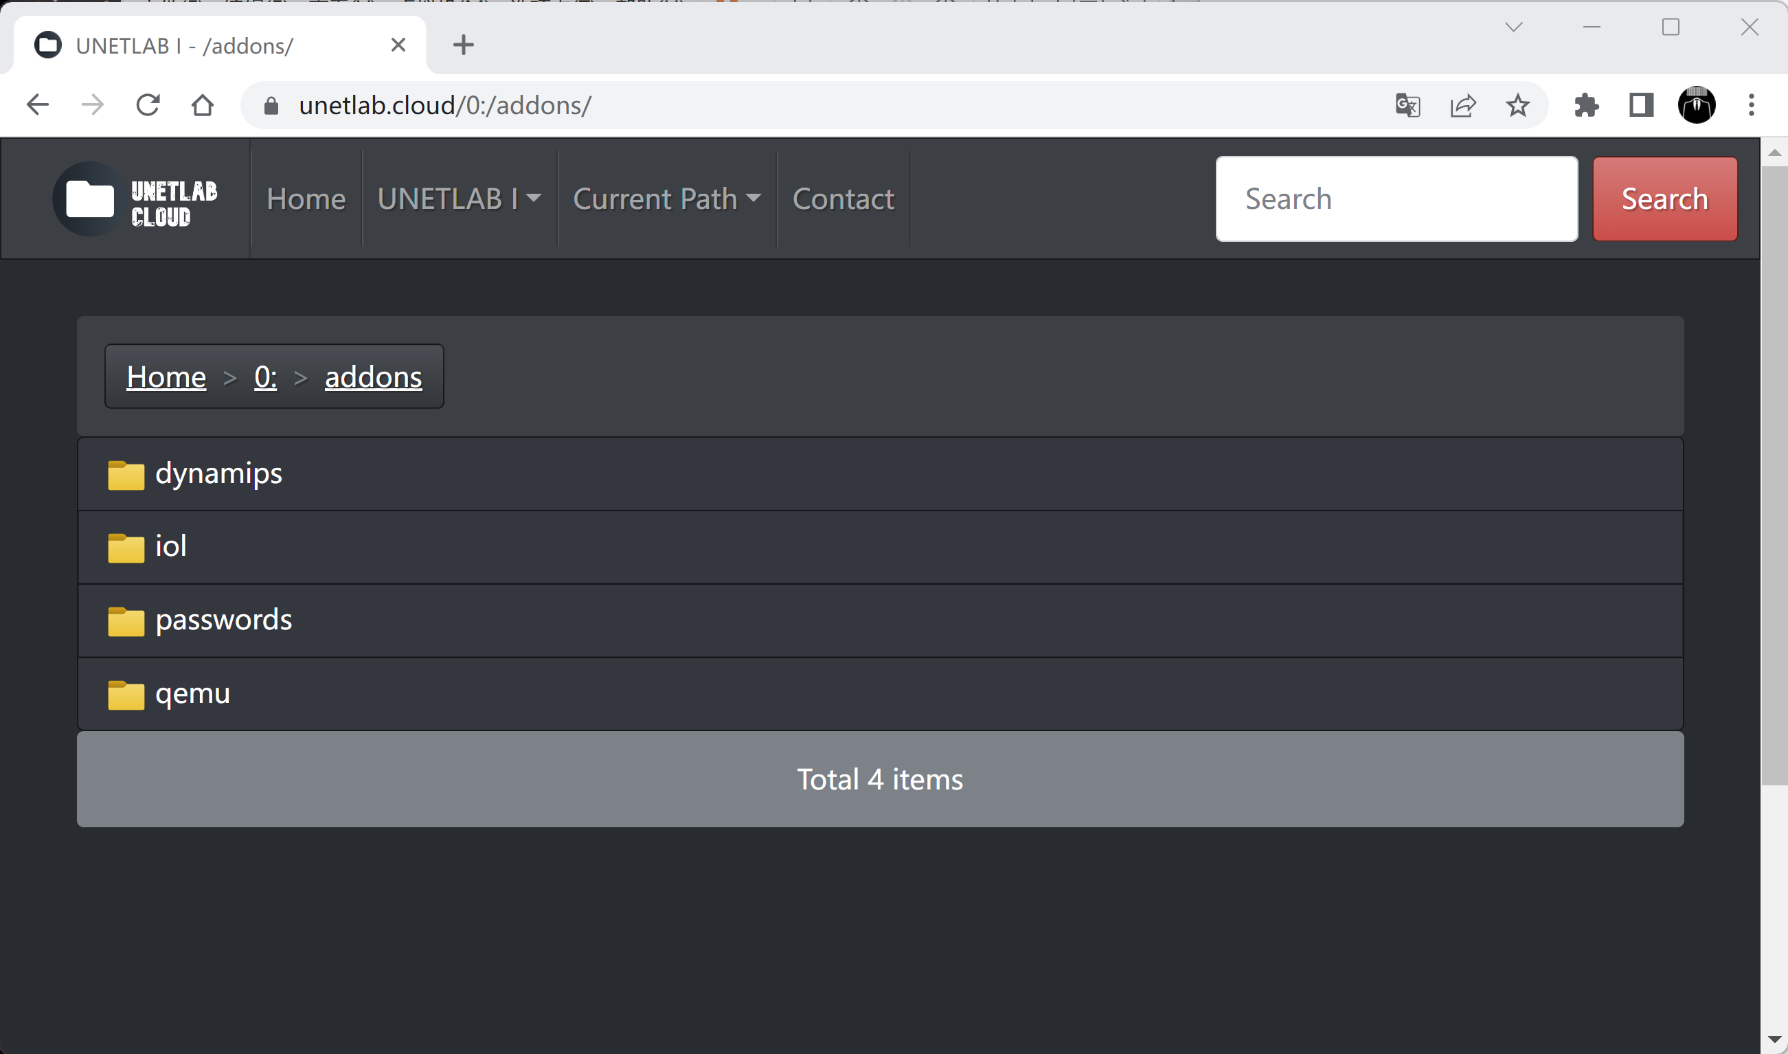Click the qemu folder icon
This screenshot has height=1054, width=1788.
tap(126, 694)
